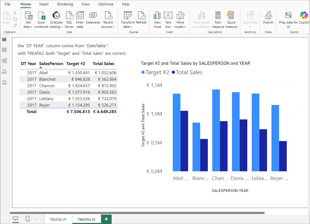310x224 pixels.
Task: Switch to mobile layout view
Action: (28, 219)
